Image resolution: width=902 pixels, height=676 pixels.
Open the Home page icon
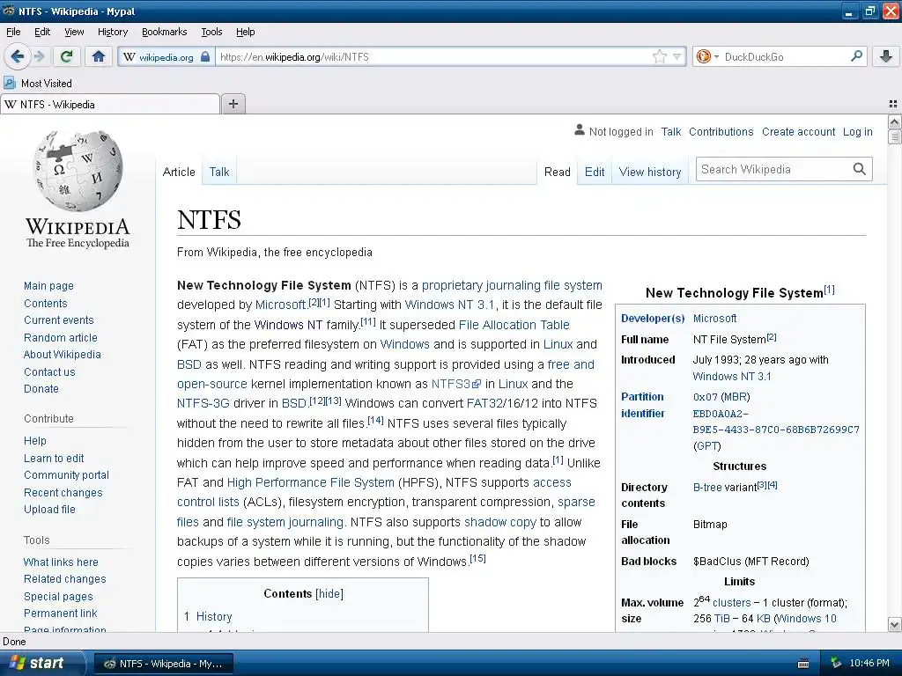99,56
